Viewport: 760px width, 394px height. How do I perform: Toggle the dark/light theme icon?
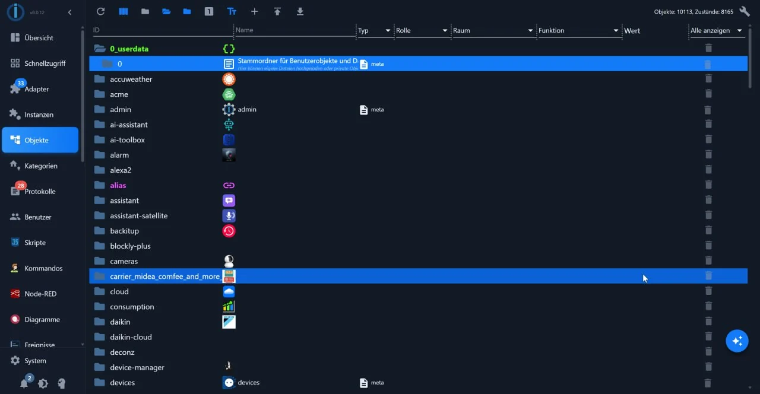(43, 383)
